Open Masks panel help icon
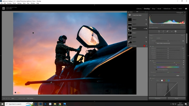This screenshot has height=106, width=189. coord(145,12)
